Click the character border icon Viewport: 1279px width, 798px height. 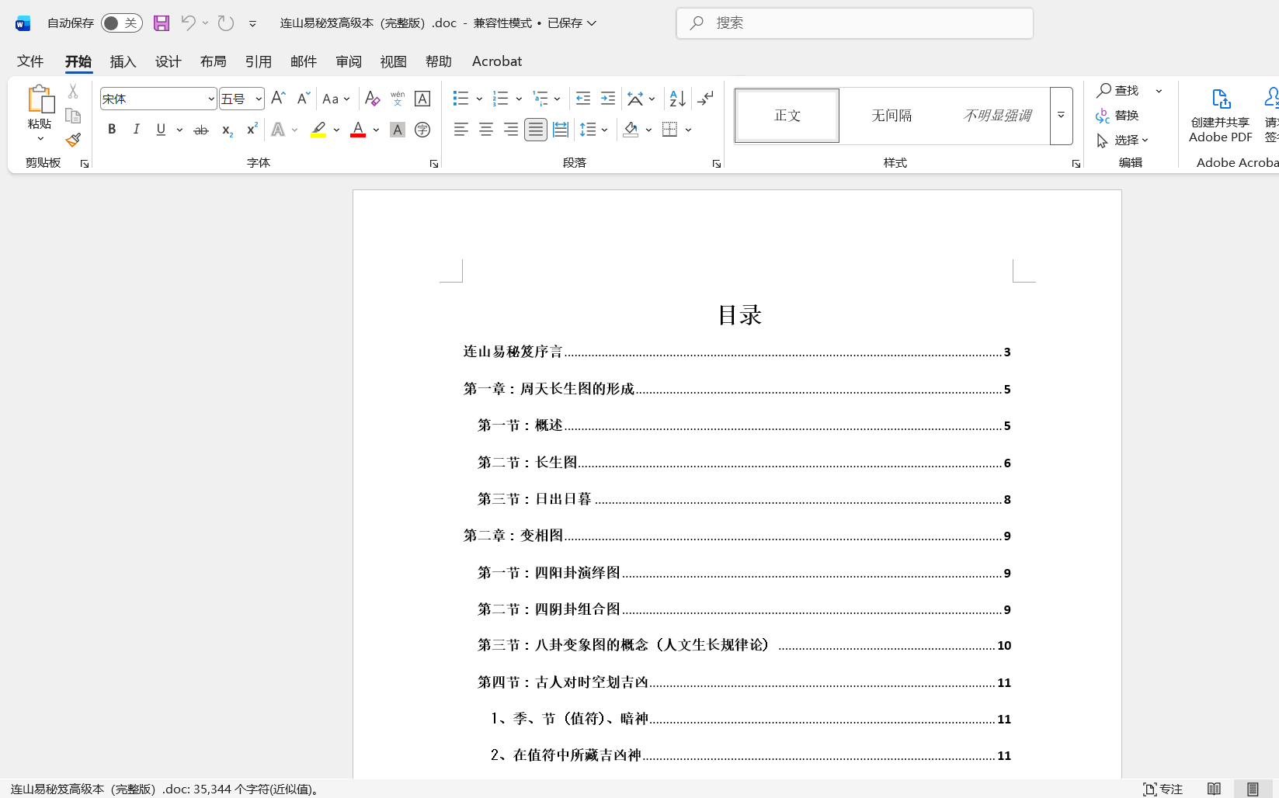point(422,99)
